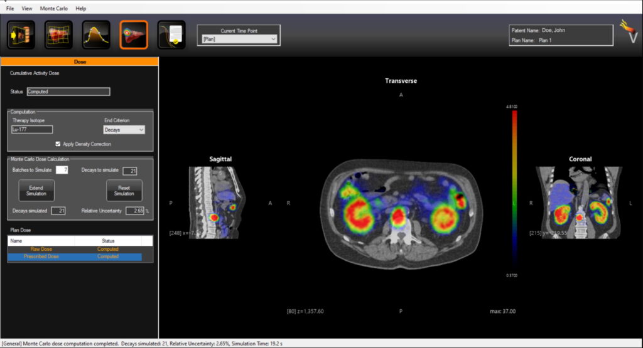The image size is (643, 348).
Task: Open the report and plan approval icon
Action: [x=171, y=34]
